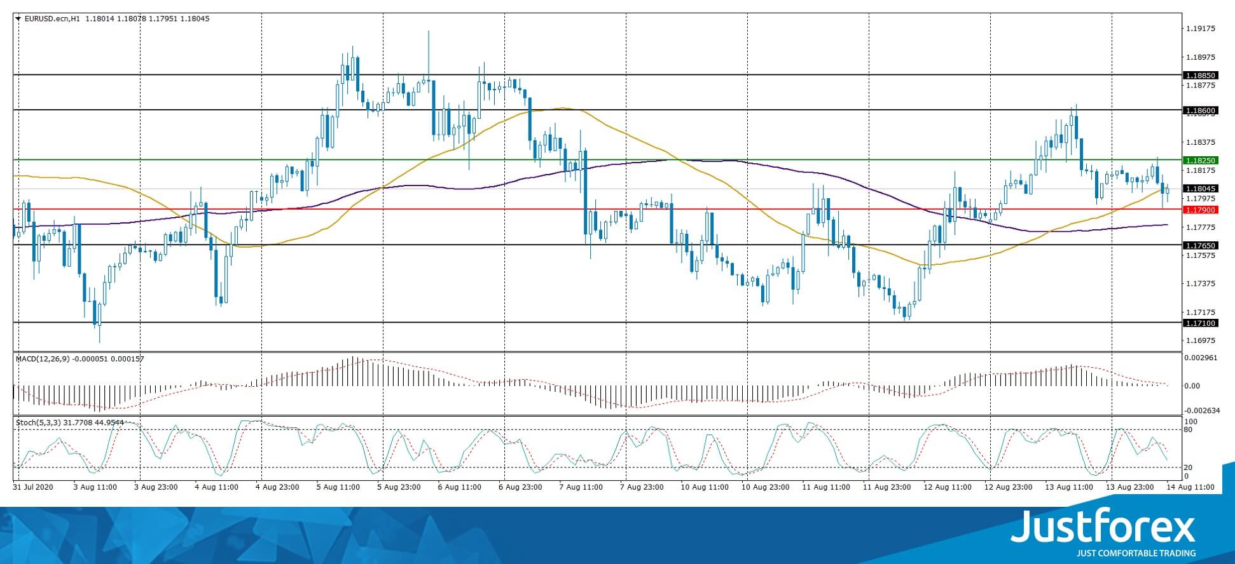Screen dimensions: 1235x564
Task: Click the MACD scale value 0.002961
Action: tap(1201, 358)
